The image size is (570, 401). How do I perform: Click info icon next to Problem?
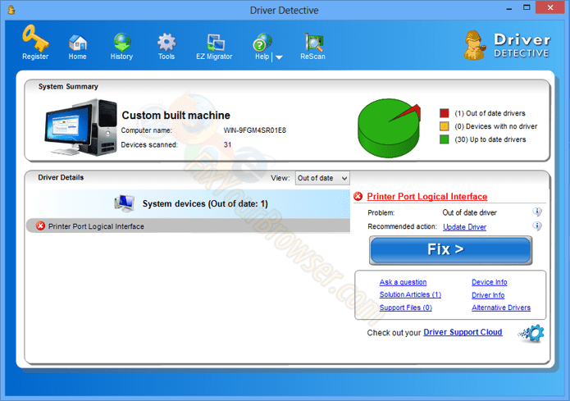click(537, 212)
